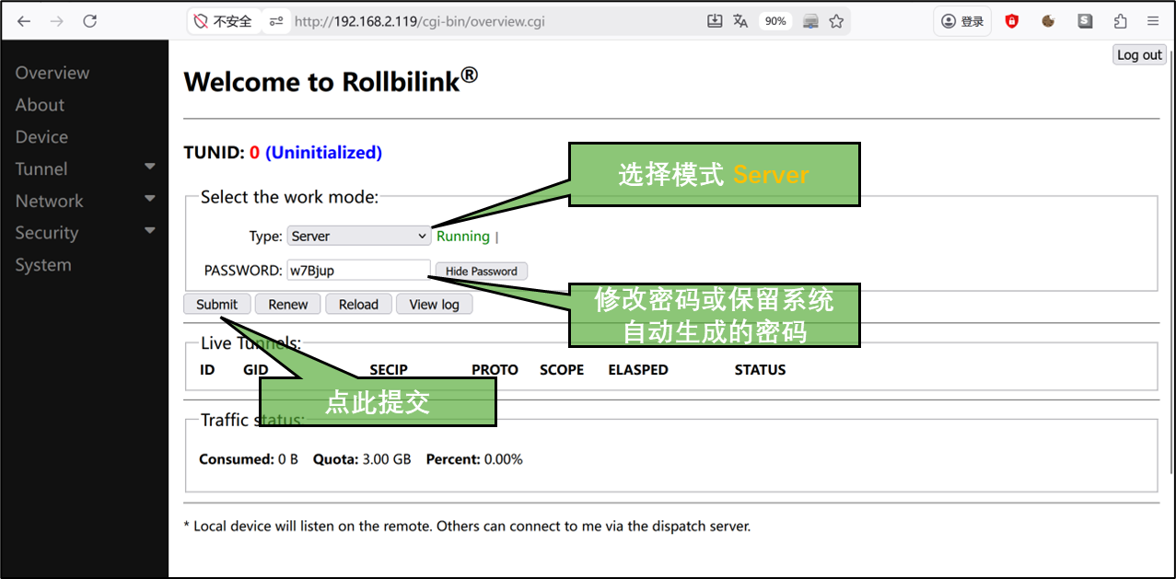Click the drive extension icon next to the bookmark star

point(810,21)
